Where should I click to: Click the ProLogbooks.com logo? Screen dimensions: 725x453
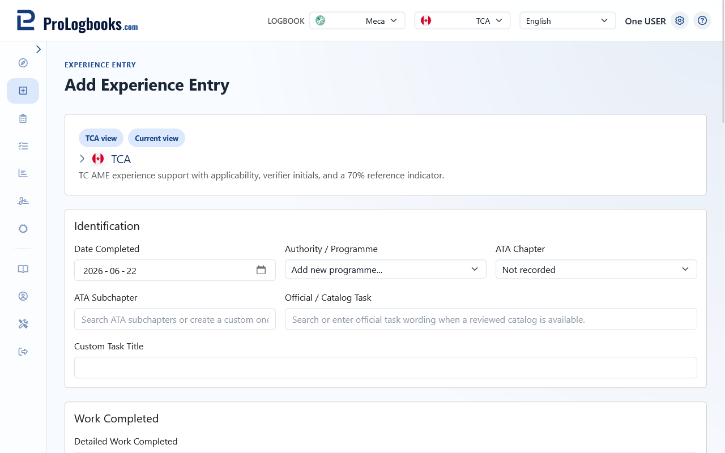click(77, 21)
